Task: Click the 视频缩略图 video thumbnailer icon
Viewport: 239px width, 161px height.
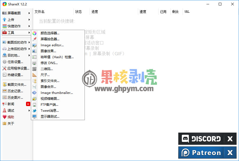Action: [x=34, y=98]
